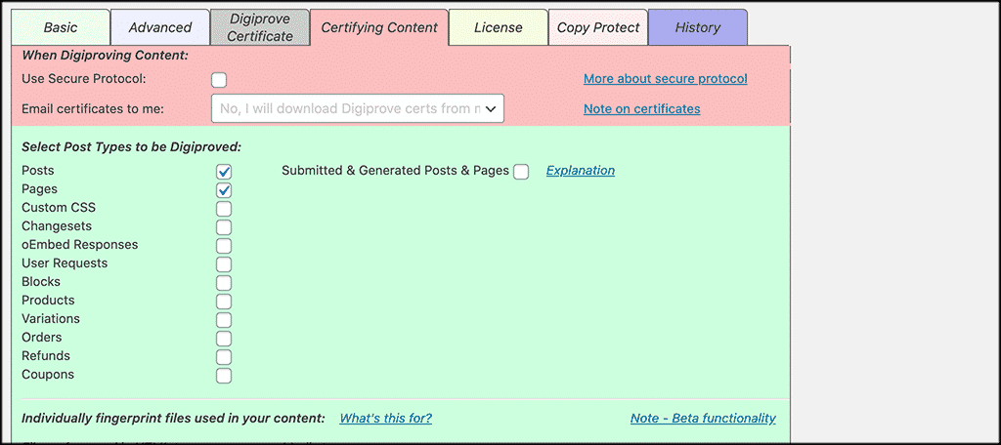The image size is (1001, 445).
Task: Open the Note - Beta functionality link
Action: coord(703,419)
